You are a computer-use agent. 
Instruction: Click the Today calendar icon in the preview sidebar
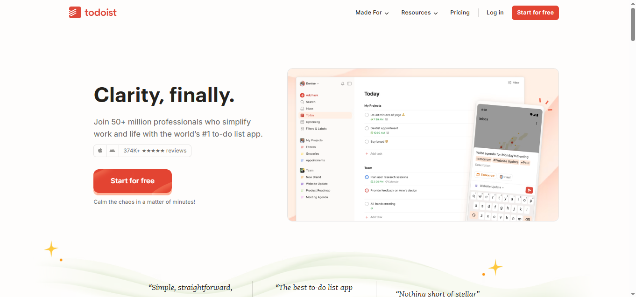302,115
